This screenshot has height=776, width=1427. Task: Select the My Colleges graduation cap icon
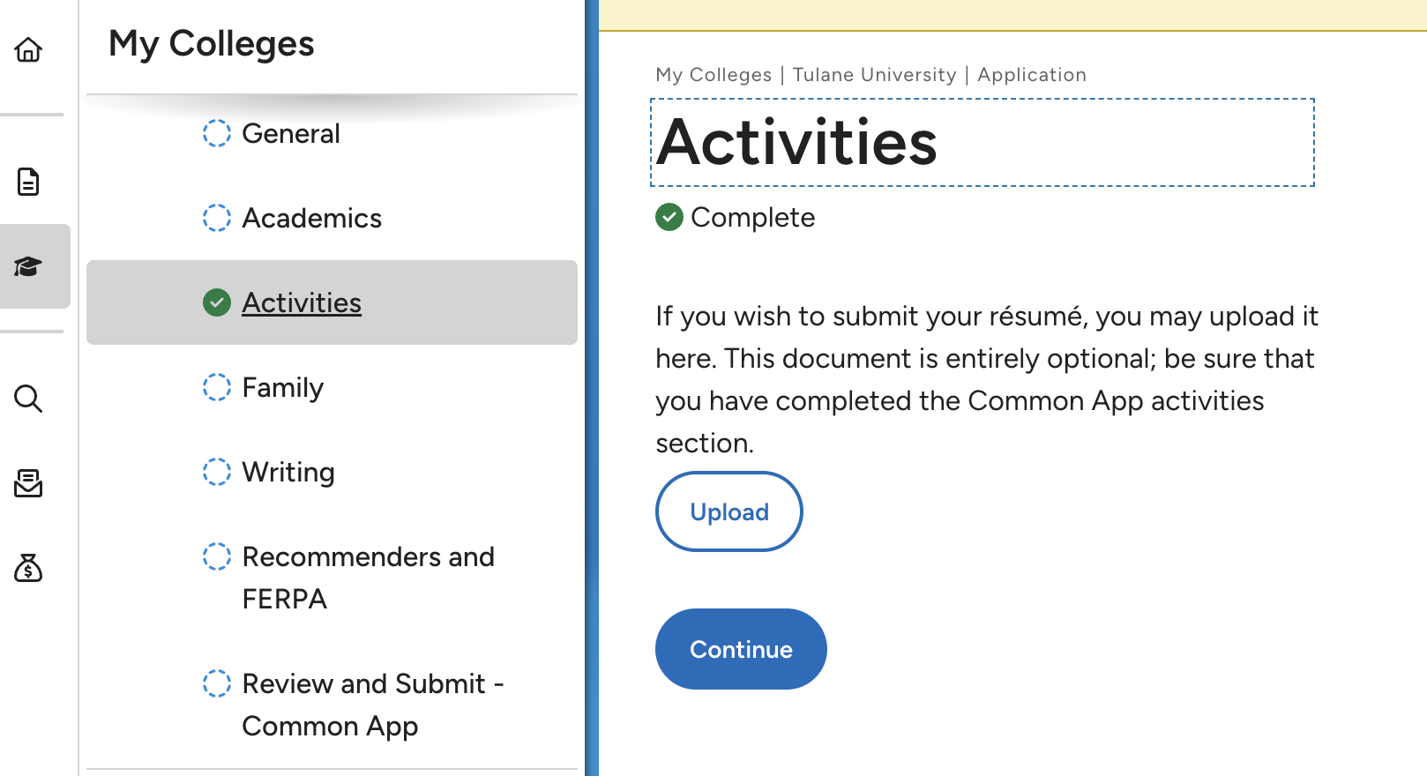[28, 266]
